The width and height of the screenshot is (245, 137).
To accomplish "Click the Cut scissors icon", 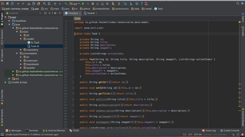I will point(29,3).
